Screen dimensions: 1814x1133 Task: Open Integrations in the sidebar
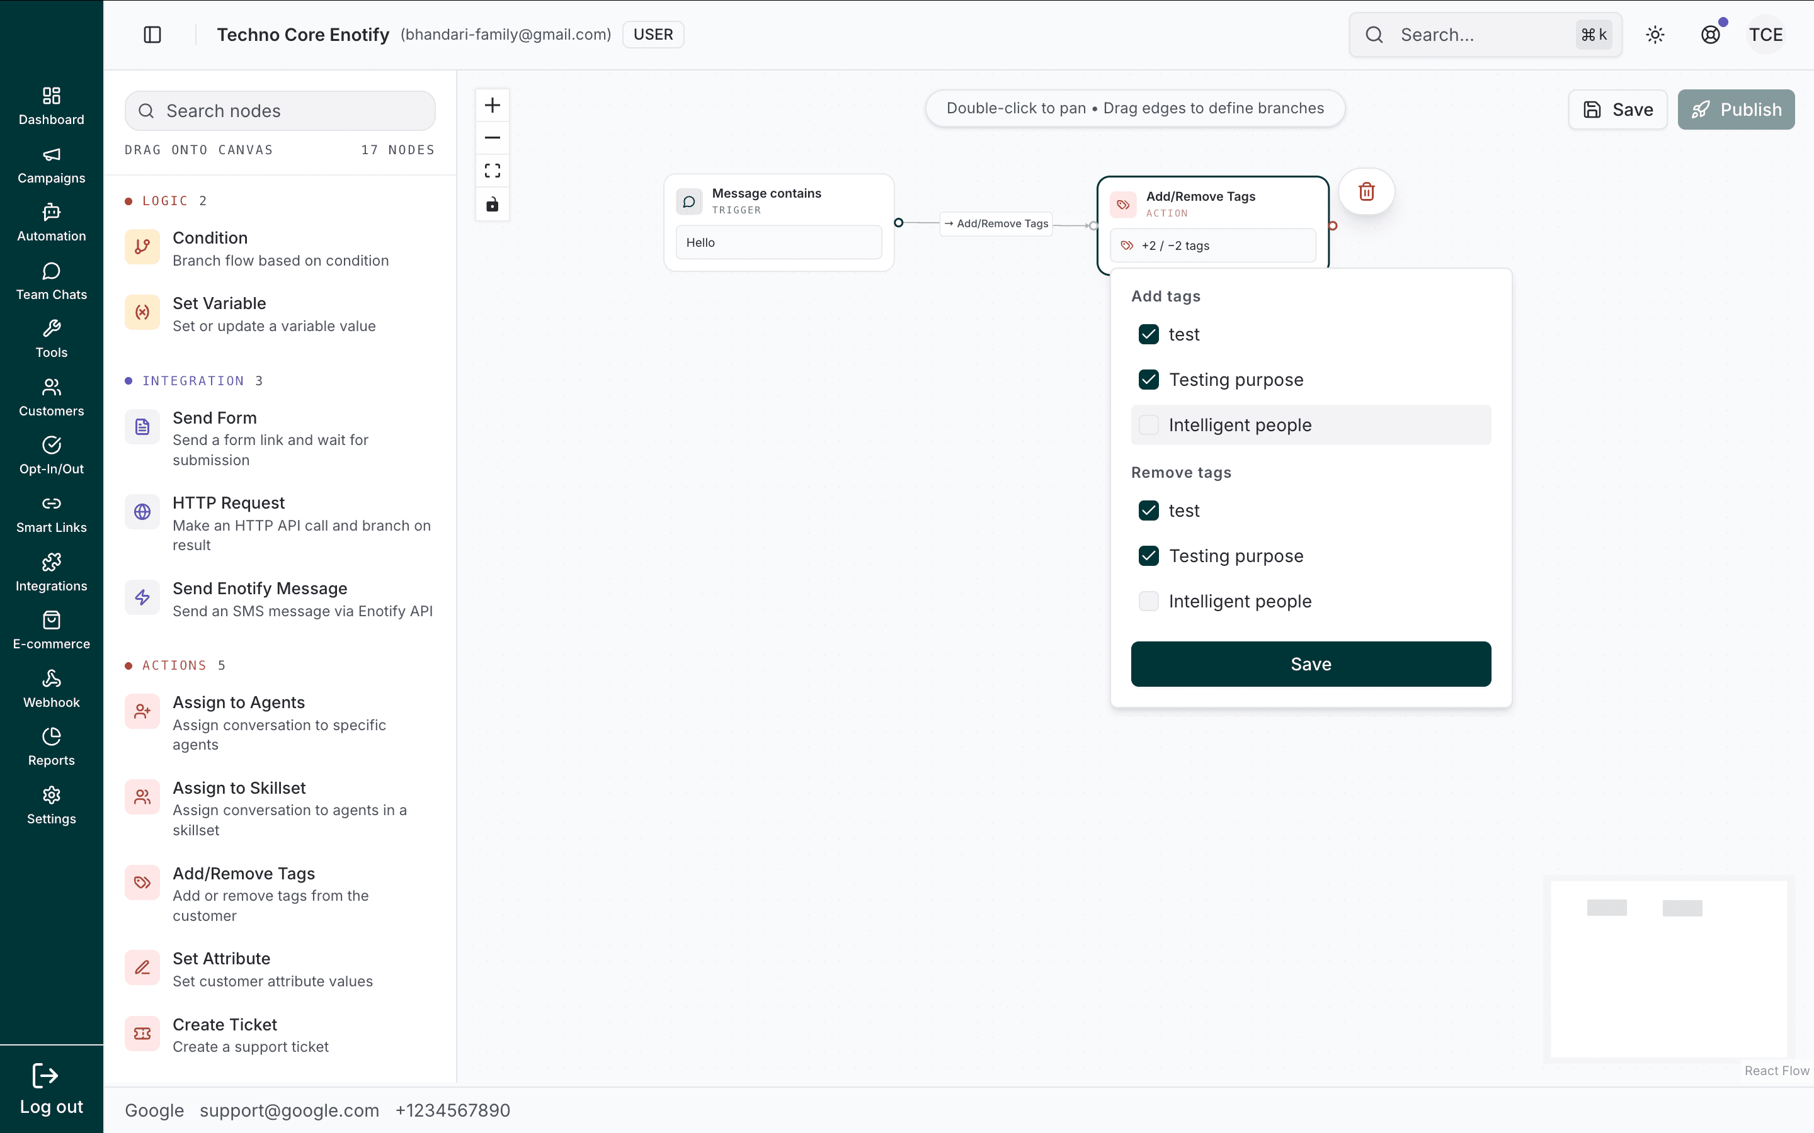[52, 573]
